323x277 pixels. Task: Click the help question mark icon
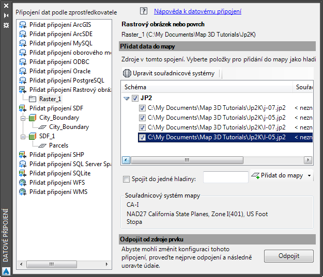[x=144, y=11]
